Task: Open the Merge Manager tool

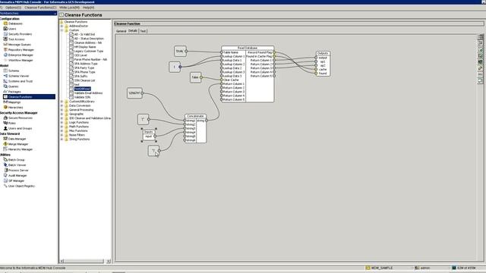Action: [x=18, y=144]
